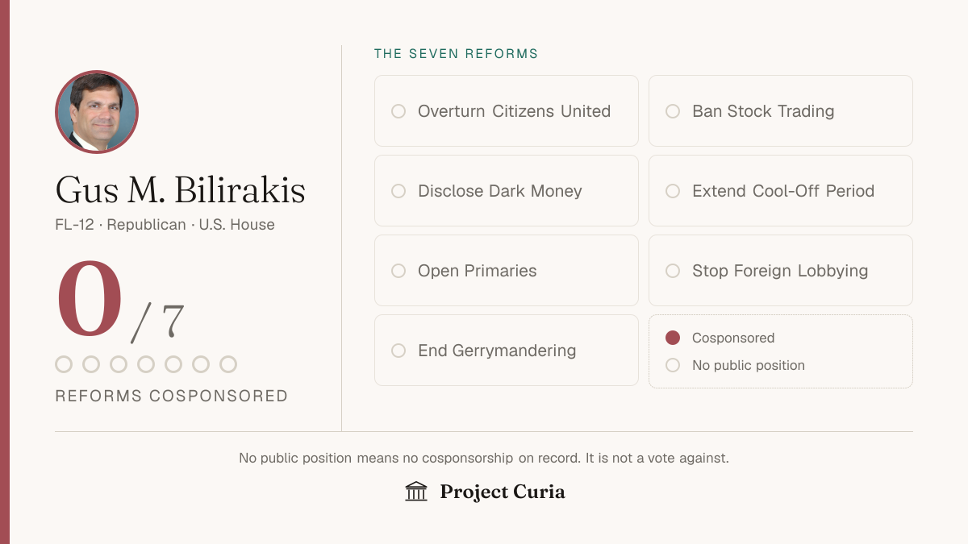
Task: Click the Project Curia building icon
Action: 416,492
